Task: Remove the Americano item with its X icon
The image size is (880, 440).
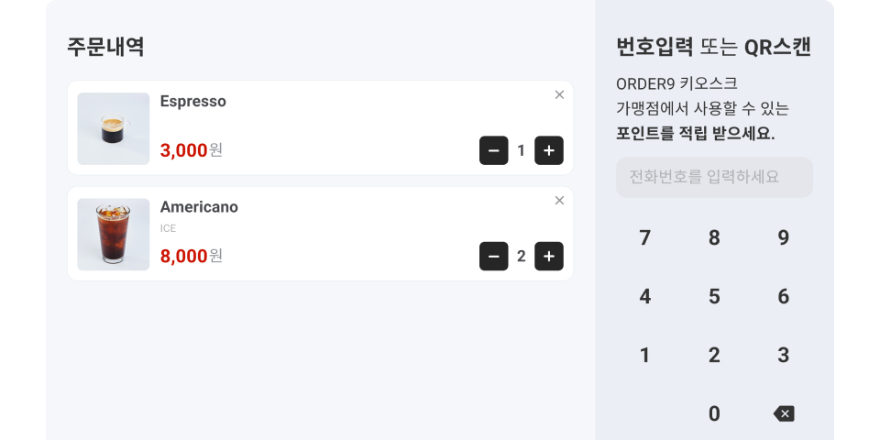Action: tap(559, 201)
